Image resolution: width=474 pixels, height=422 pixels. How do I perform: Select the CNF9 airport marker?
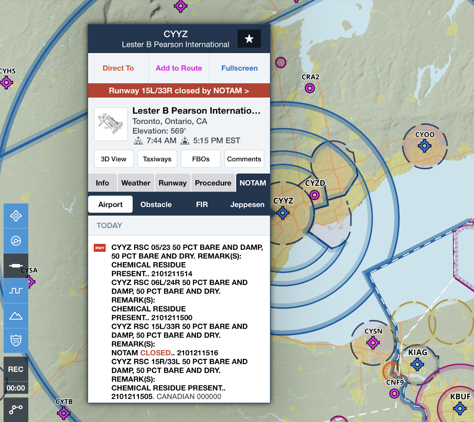tap(394, 394)
